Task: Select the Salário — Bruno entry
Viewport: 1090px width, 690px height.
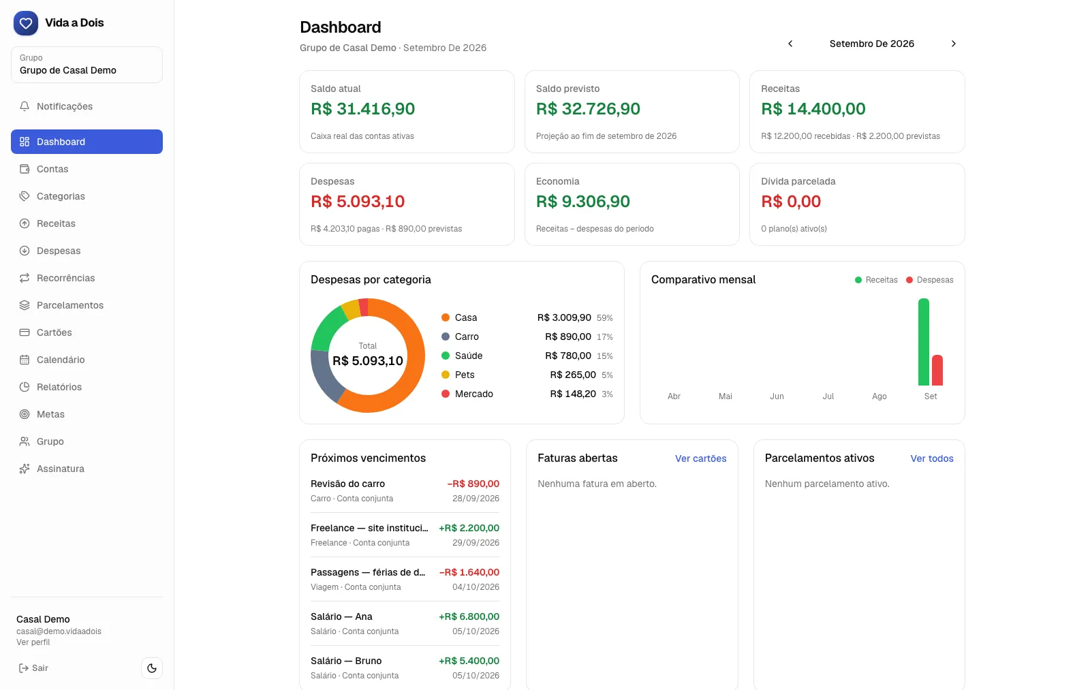Action: 405,668
